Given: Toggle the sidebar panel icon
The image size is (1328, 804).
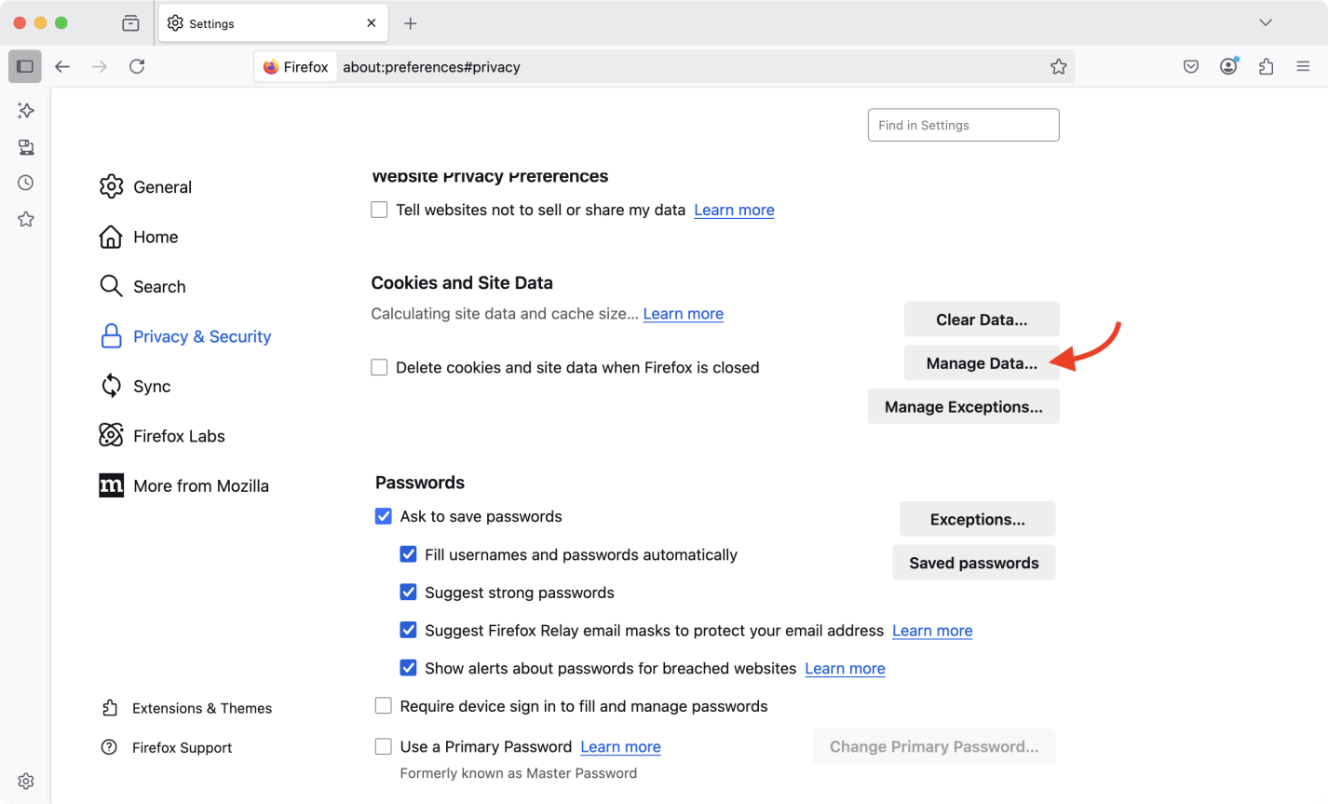Looking at the screenshot, I should 25,67.
